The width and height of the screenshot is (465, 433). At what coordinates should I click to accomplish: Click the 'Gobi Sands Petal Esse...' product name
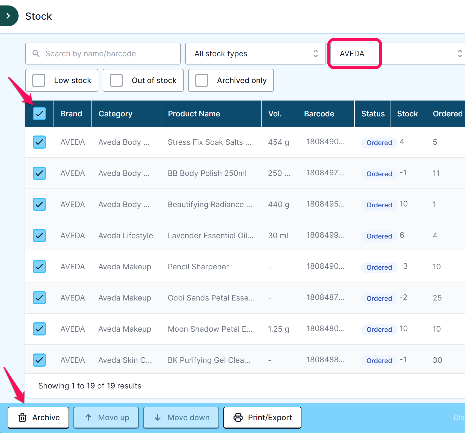point(211,298)
